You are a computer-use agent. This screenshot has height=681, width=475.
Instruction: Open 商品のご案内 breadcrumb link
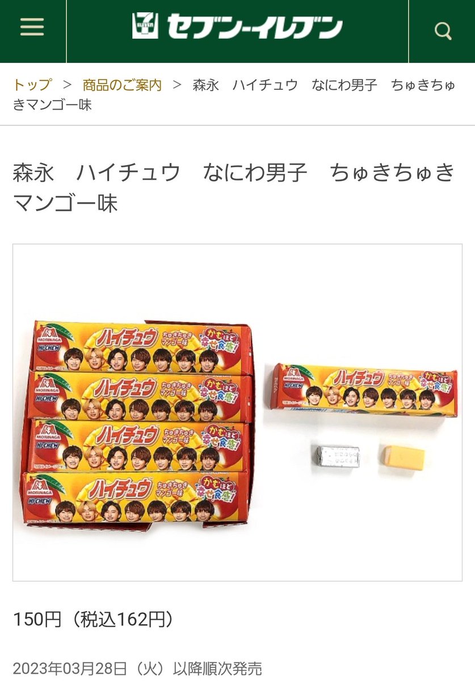click(x=122, y=85)
